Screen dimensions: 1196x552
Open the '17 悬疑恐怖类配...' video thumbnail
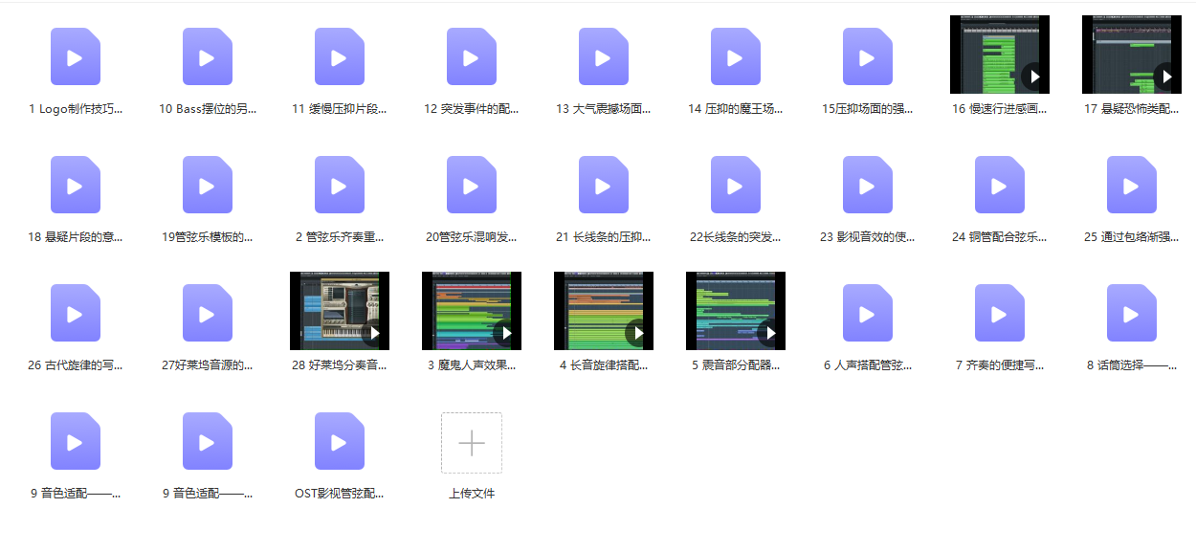point(1132,55)
